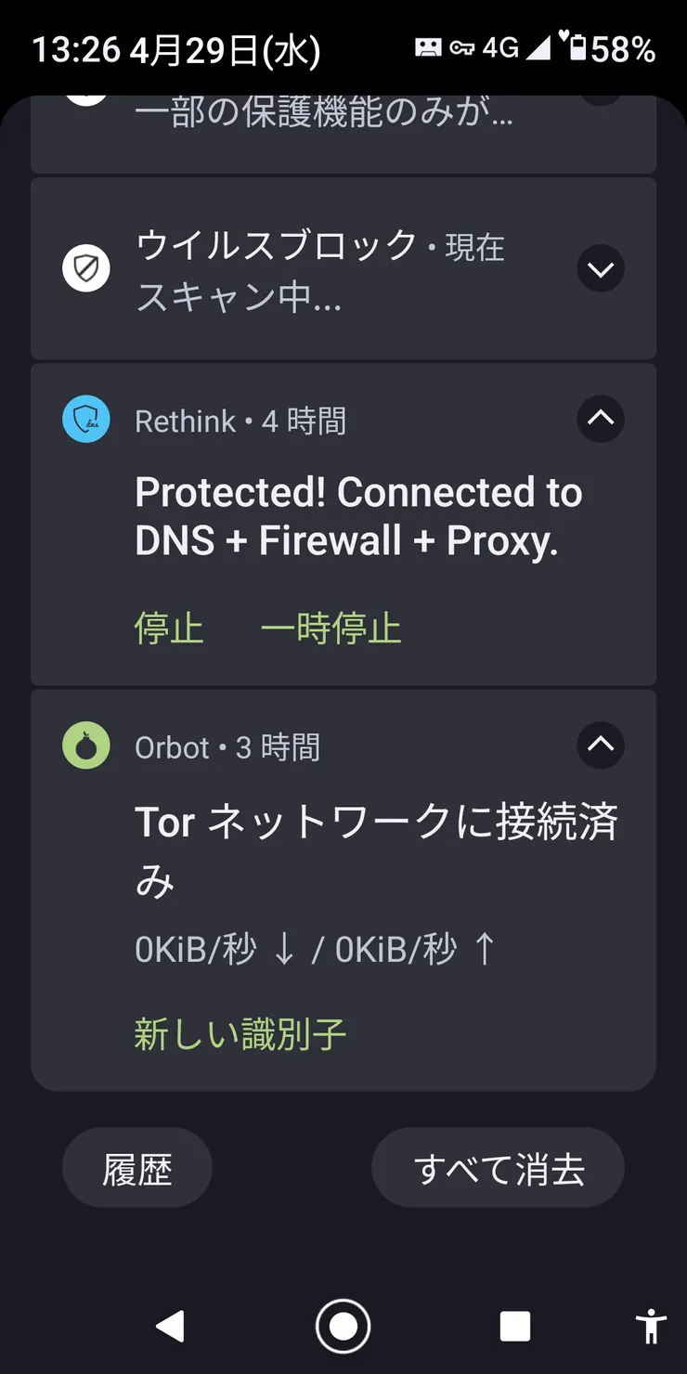Open recent apps square button
The width and height of the screenshot is (687, 1374).
(x=515, y=1326)
